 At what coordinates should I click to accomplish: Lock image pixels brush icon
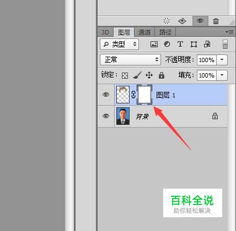pyautogui.click(x=137, y=75)
